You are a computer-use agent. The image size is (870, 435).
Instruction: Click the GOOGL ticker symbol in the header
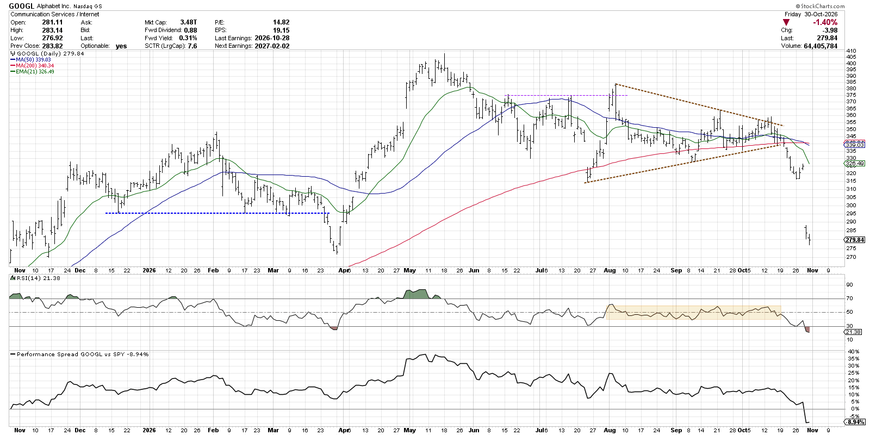21,7
